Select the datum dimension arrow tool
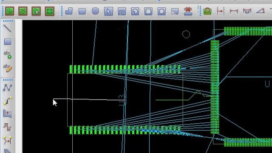 coord(221,11)
